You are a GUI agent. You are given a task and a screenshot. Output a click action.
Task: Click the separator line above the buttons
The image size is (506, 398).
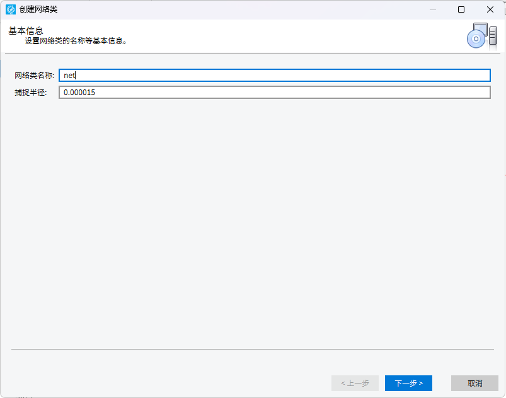tap(253, 349)
